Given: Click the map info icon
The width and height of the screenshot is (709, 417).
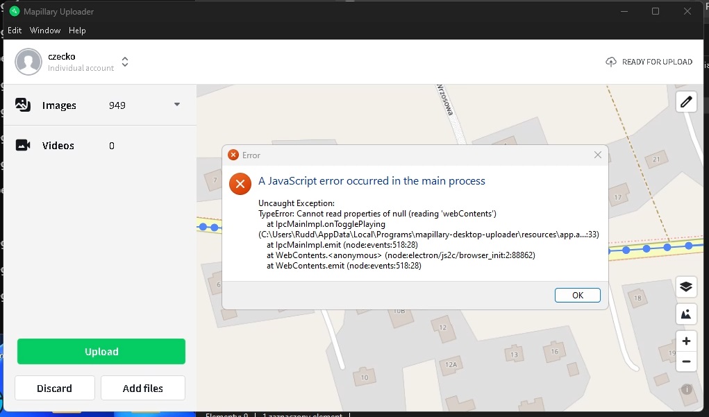Looking at the screenshot, I should coord(686,389).
